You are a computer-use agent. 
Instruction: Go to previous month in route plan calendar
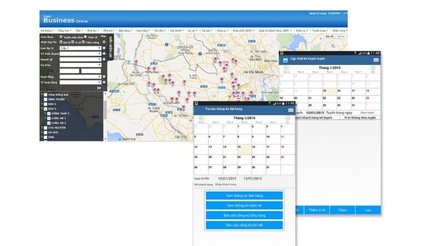286,68
